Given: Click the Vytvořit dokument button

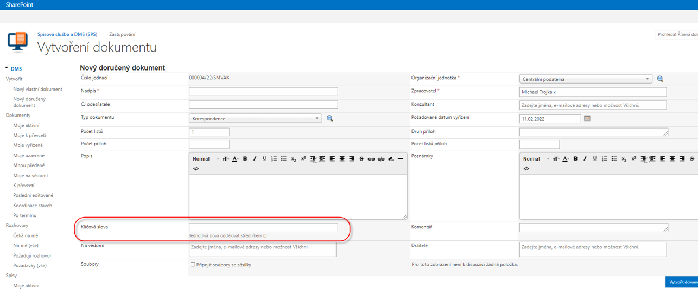Looking at the screenshot, I should click(x=682, y=282).
